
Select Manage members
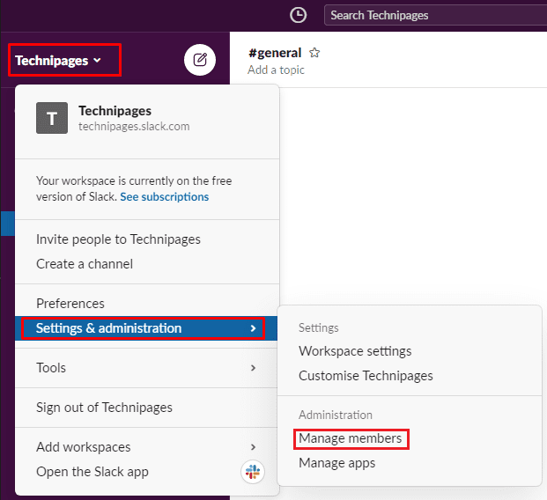pyautogui.click(x=351, y=438)
